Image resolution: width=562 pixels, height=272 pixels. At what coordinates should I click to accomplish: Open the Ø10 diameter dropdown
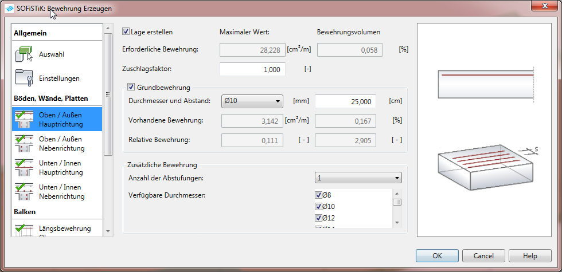252,101
